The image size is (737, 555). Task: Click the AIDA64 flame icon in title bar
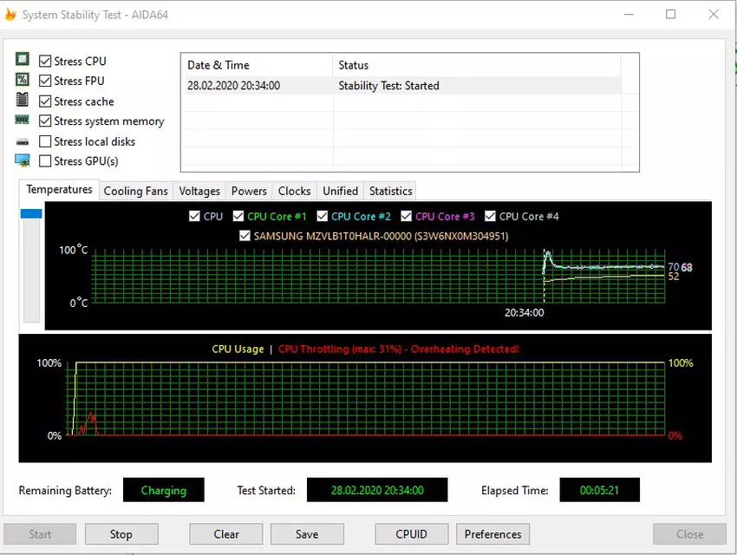[x=10, y=15]
